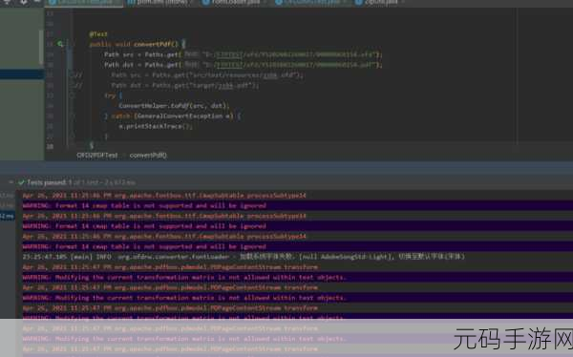Fold the first commented Path src line in the gutter
573x357 pixels.
72,75
